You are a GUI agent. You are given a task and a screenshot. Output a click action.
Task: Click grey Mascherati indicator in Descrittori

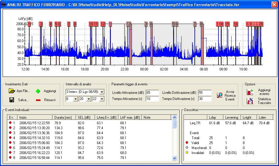point(187,148)
